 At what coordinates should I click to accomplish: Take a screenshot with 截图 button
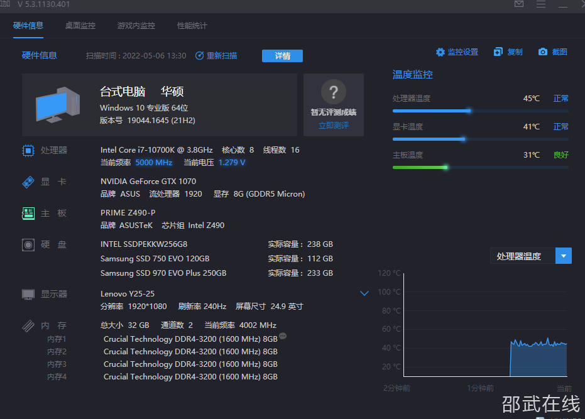pos(553,52)
